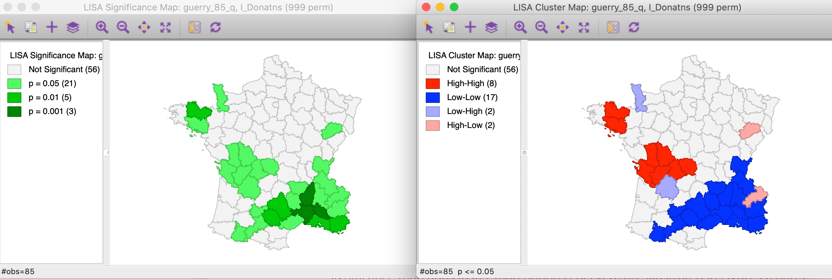Click '#obs=85' status in Significance Map window

point(18,271)
